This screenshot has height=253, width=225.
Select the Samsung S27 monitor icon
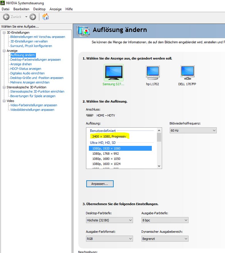(114, 73)
